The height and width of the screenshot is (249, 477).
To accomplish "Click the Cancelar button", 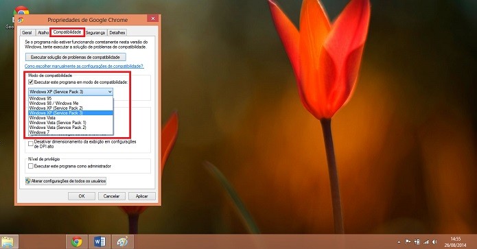I will [111, 196].
